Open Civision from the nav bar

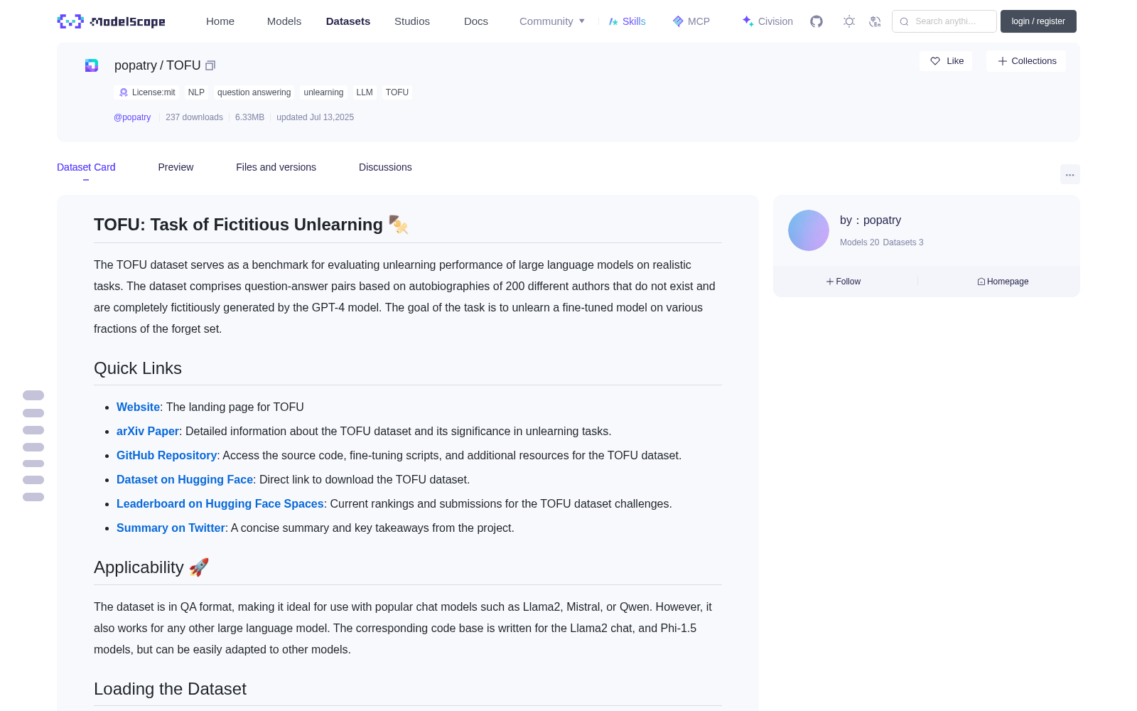click(767, 21)
